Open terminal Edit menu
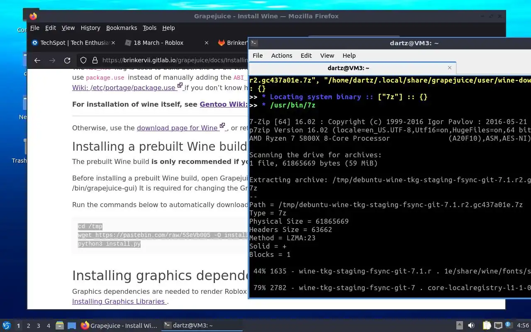531x332 pixels. (x=306, y=56)
